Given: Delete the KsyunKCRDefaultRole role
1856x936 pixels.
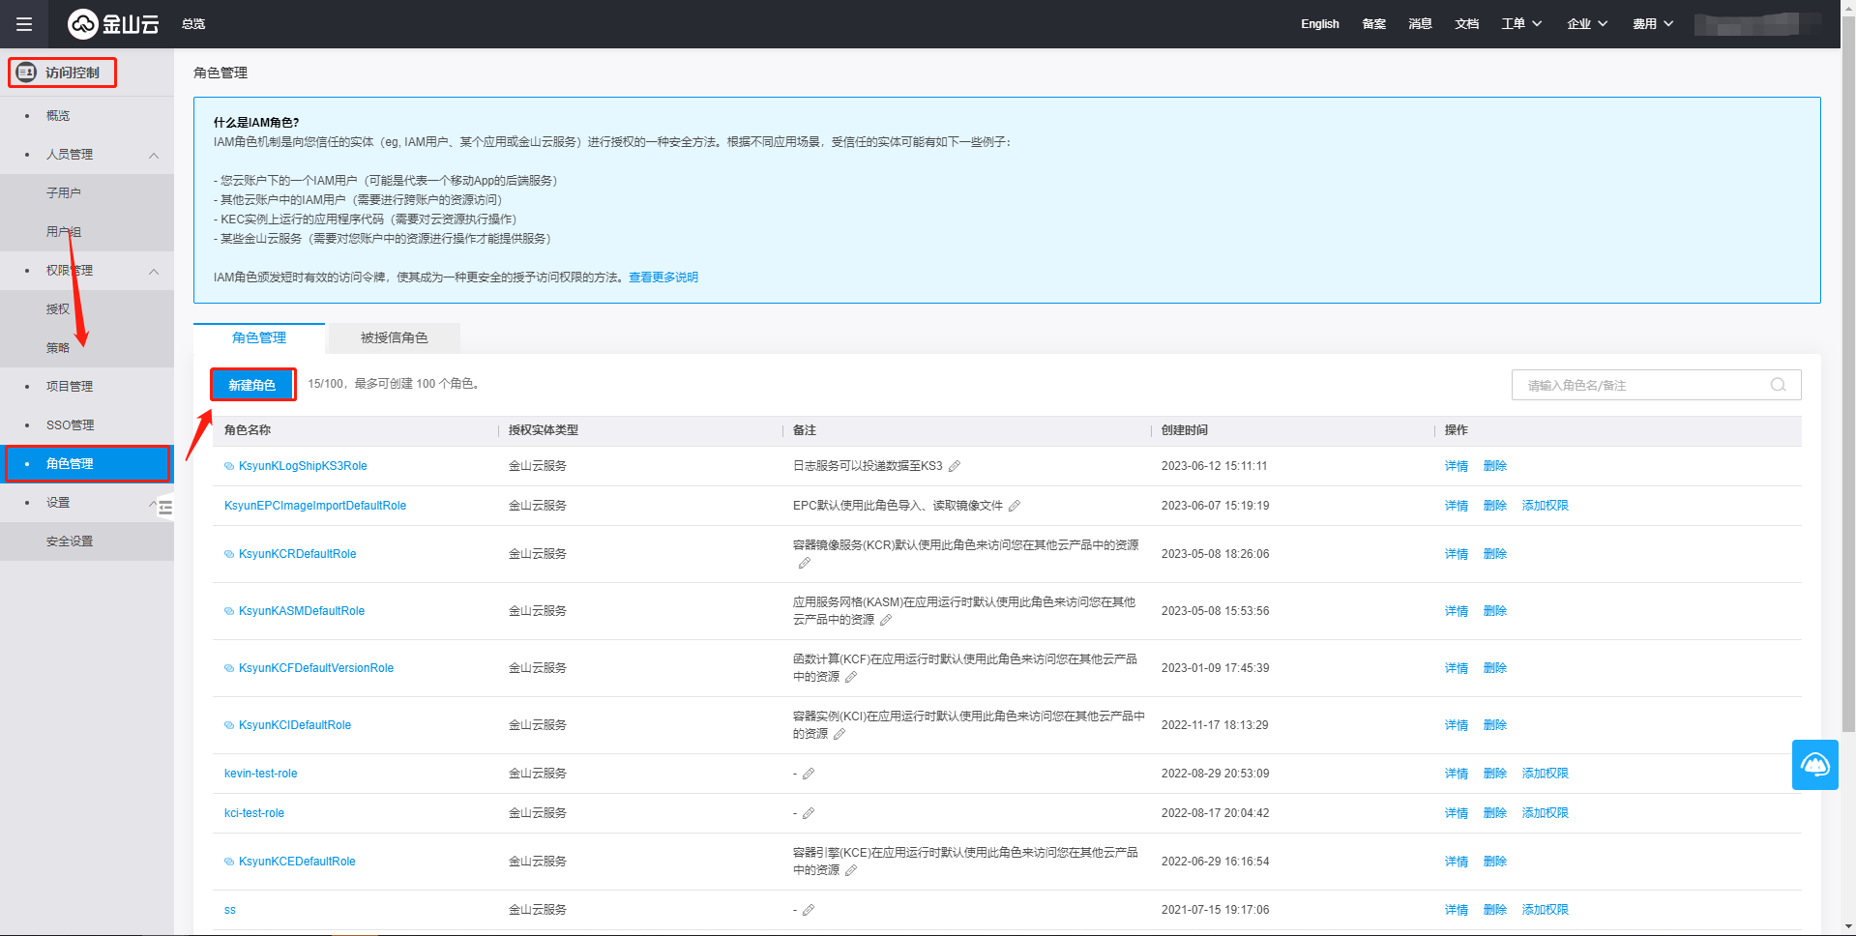Looking at the screenshot, I should click(x=1495, y=554).
